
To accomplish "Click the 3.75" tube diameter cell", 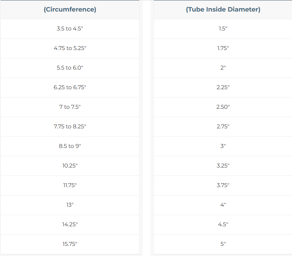I will [x=223, y=185].
